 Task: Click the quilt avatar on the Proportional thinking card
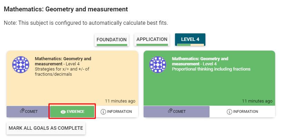coord(158,64)
